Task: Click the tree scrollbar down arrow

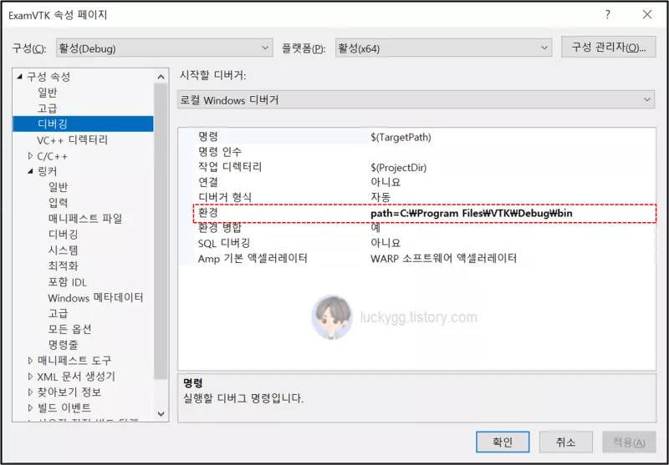Action: click(161, 413)
